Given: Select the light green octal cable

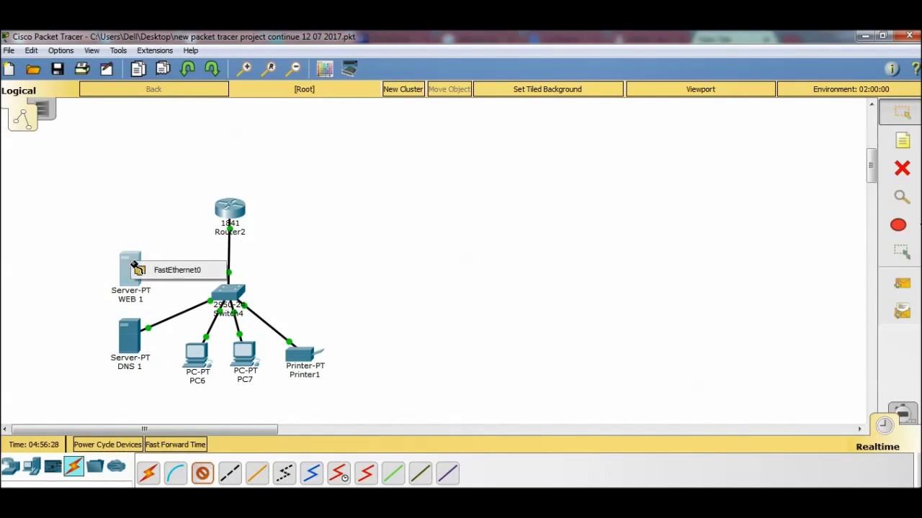Looking at the screenshot, I should [x=393, y=473].
